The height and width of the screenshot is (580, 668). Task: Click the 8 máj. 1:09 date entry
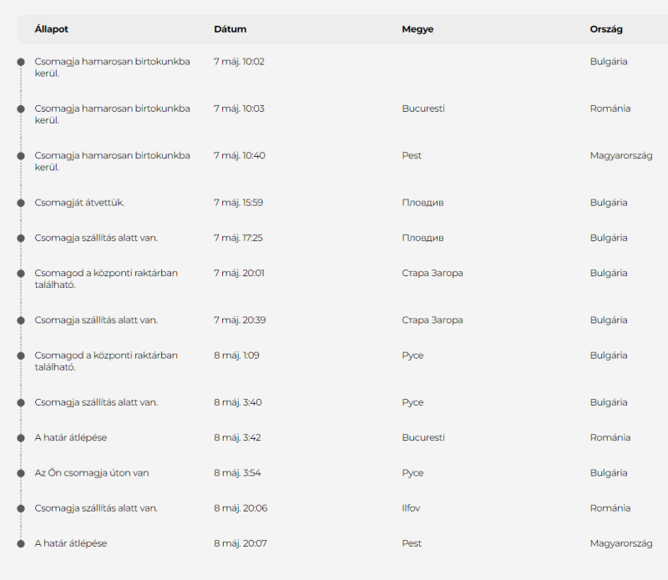236,356
